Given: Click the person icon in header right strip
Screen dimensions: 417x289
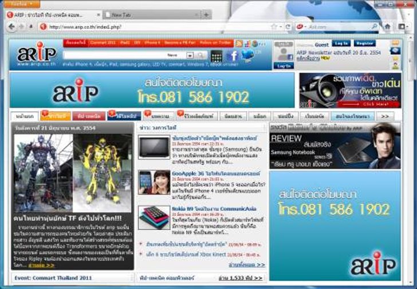Looking at the screenshot, I should (395, 65).
